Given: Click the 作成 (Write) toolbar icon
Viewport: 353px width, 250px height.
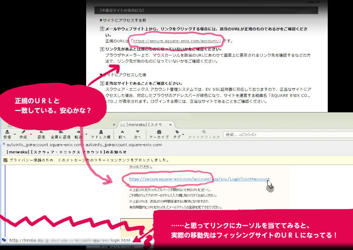Looking at the screenshot, I should point(23,134).
